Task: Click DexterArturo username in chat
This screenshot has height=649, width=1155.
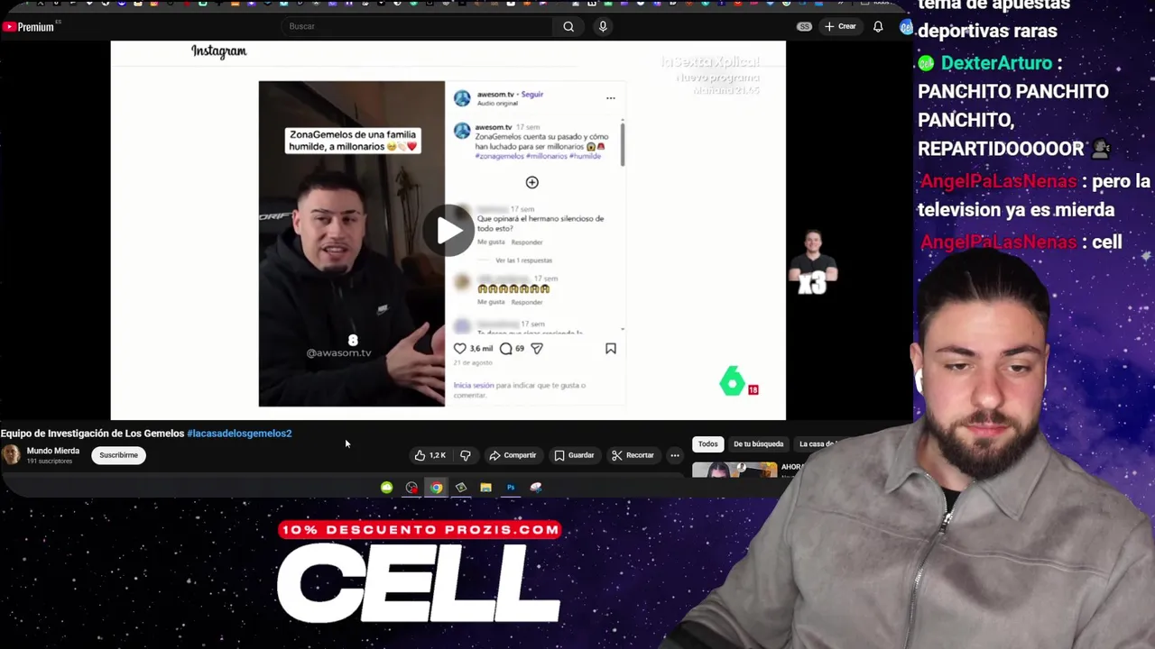Action: tap(996, 63)
